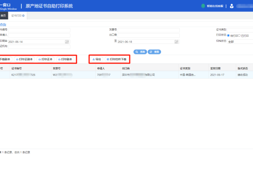The width and height of the screenshot is (253, 182).
Task: Click the 出口商 input field
Action: click(148, 35)
